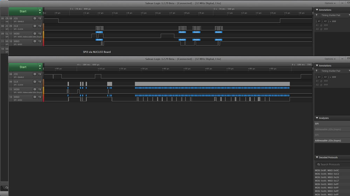Image resolution: width=350 pixels, height=196 pixels.
Task: Click the 0x17 MISO bubble in upper waveform
Action: pyautogui.click(x=219, y=40)
